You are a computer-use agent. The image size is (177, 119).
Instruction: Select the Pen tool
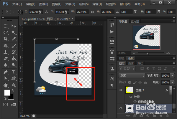[x=6, y=72]
